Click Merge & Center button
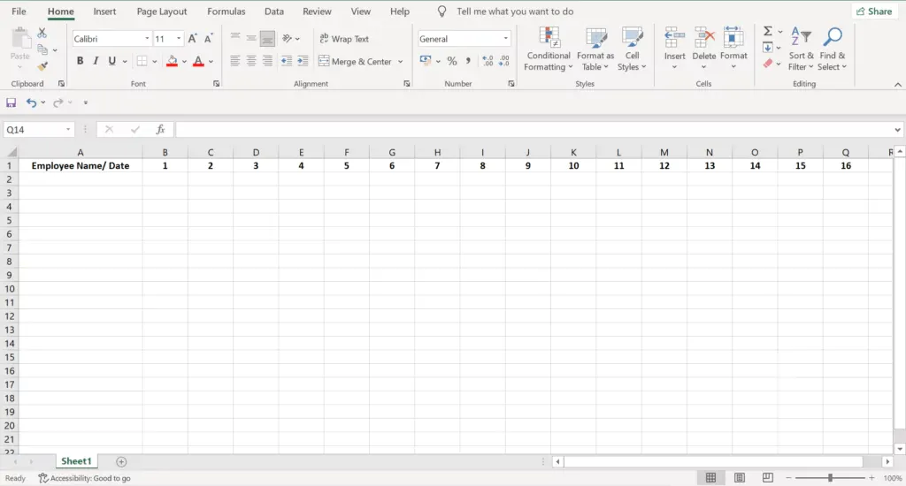The height and width of the screenshot is (486, 906). 356,61
